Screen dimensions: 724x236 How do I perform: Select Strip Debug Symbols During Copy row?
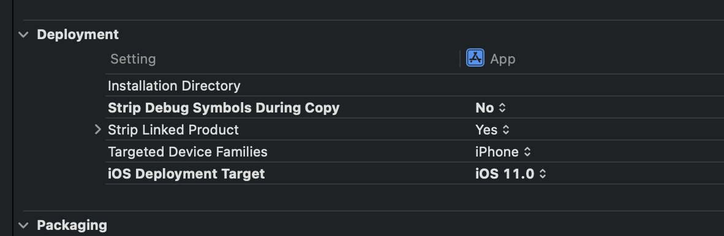click(x=415, y=108)
